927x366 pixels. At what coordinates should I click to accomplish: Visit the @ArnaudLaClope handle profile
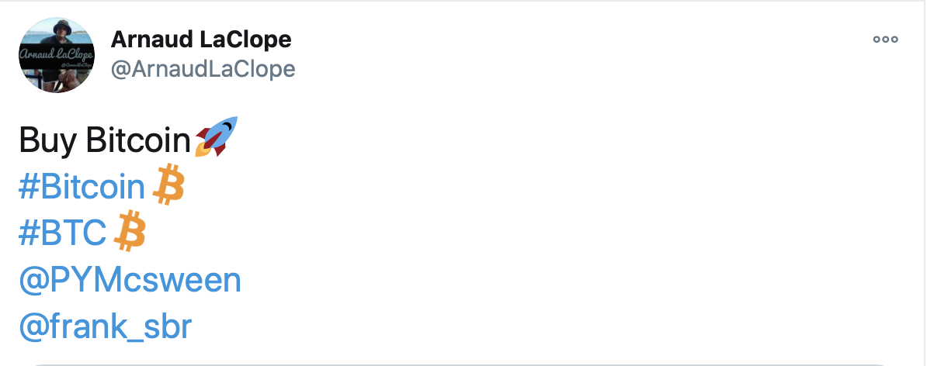click(x=203, y=69)
